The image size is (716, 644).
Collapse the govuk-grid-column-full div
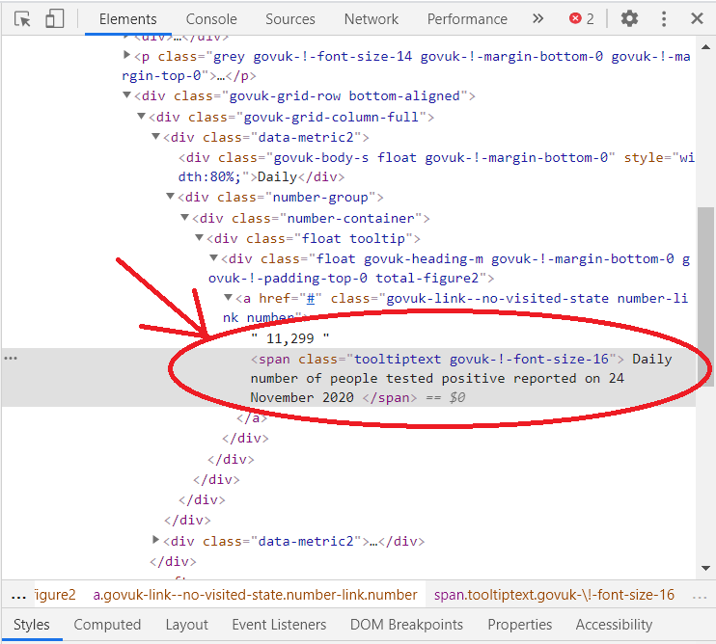[142, 116]
